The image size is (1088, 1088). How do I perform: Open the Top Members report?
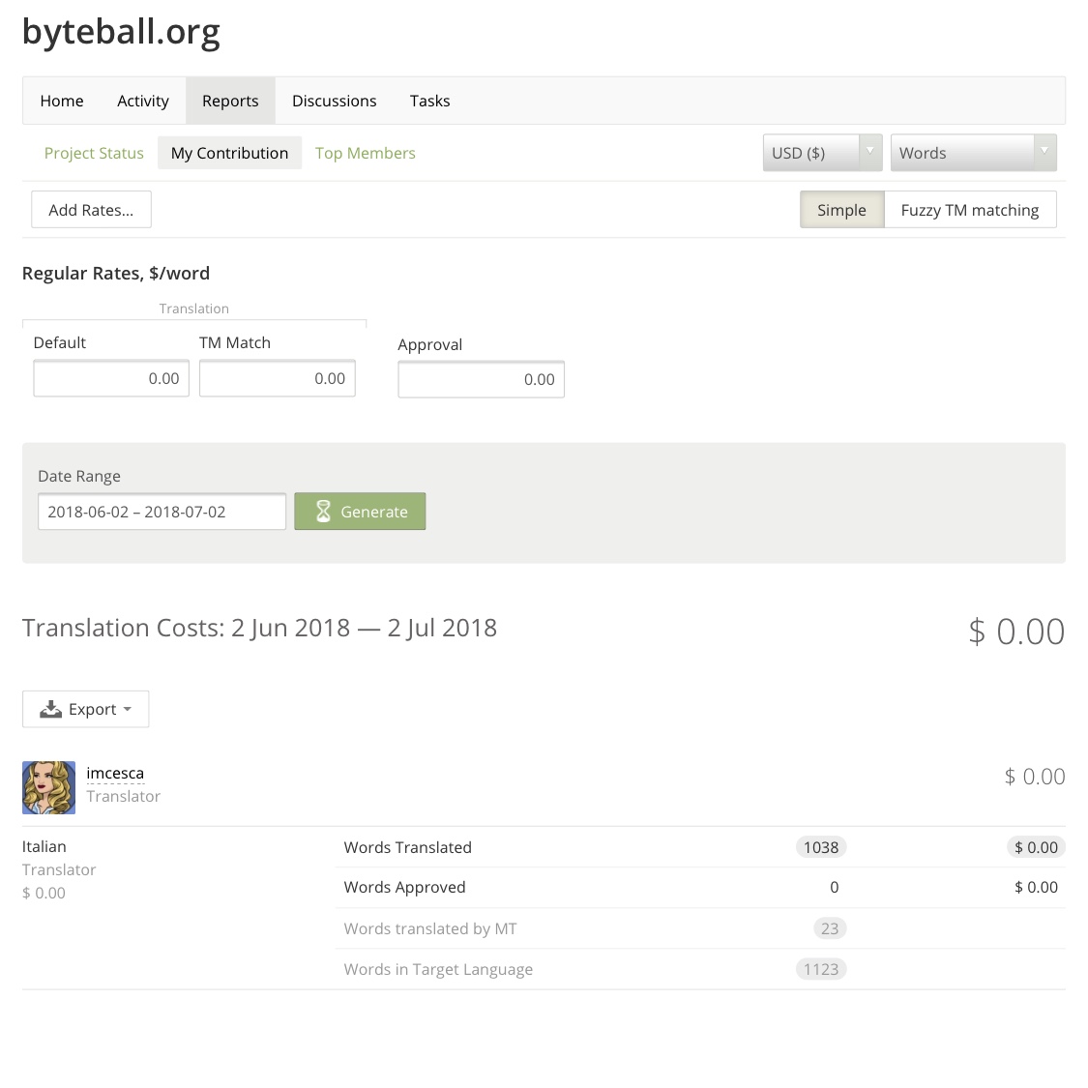click(x=365, y=153)
